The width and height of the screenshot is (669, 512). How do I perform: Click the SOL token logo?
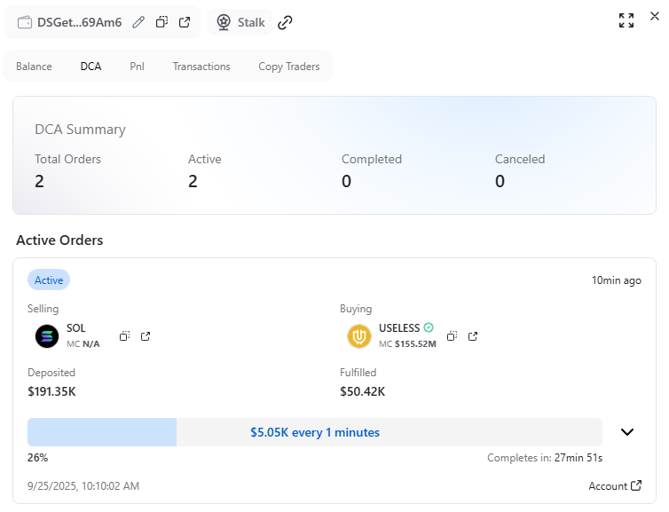point(47,336)
